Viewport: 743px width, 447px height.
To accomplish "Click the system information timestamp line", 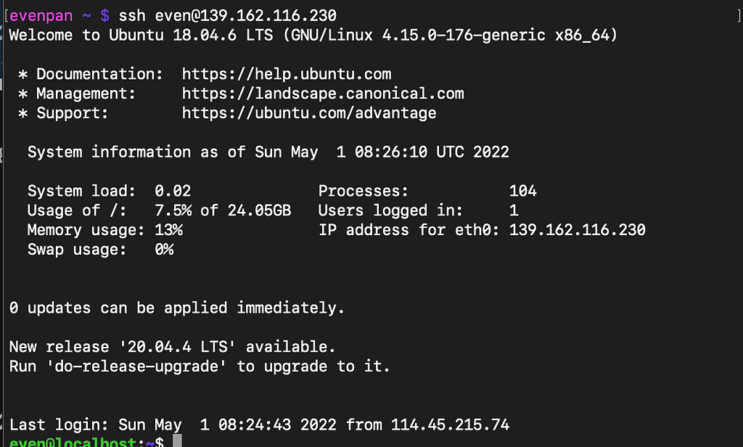I will click(268, 152).
